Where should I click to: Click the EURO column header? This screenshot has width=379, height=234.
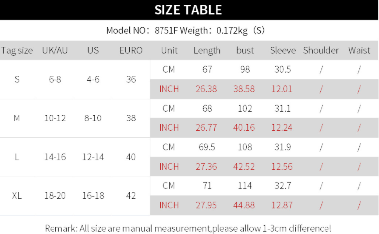pyautogui.click(x=131, y=50)
